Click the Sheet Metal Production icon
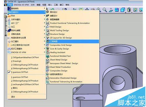 coord(48,67)
